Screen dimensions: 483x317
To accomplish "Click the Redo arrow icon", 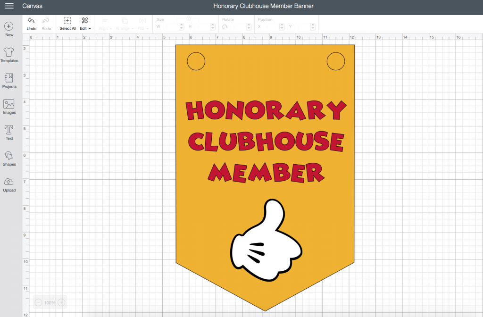I will pyautogui.click(x=46, y=21).
